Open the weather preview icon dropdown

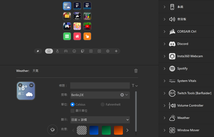31,85
